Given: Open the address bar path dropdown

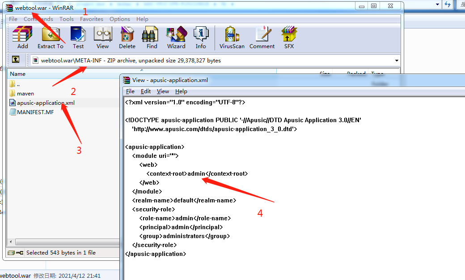Looking at the screenshot, I should (397, 61).
